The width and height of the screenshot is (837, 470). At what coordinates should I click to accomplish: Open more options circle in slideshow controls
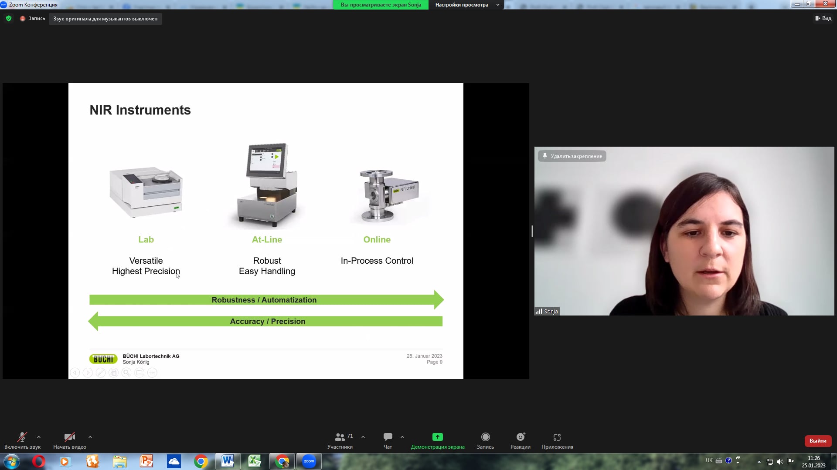[x=152, y=373]
